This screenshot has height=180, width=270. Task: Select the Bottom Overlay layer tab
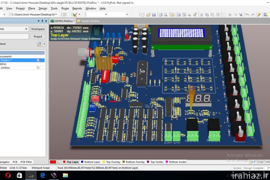click(133, 162)
